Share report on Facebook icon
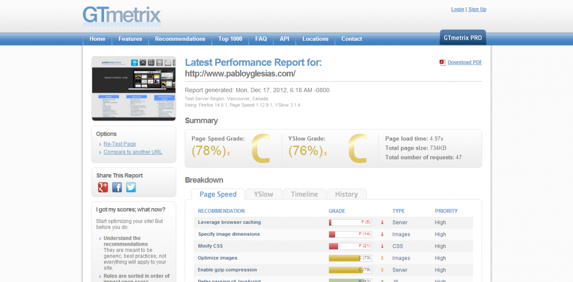Image resolution: width=573 pixels, height=282 pixels. (x=117, y=187)
